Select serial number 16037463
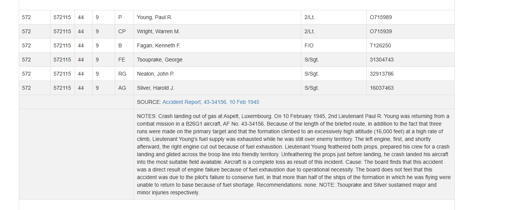The image size is (506, 210). click(381, 88)
